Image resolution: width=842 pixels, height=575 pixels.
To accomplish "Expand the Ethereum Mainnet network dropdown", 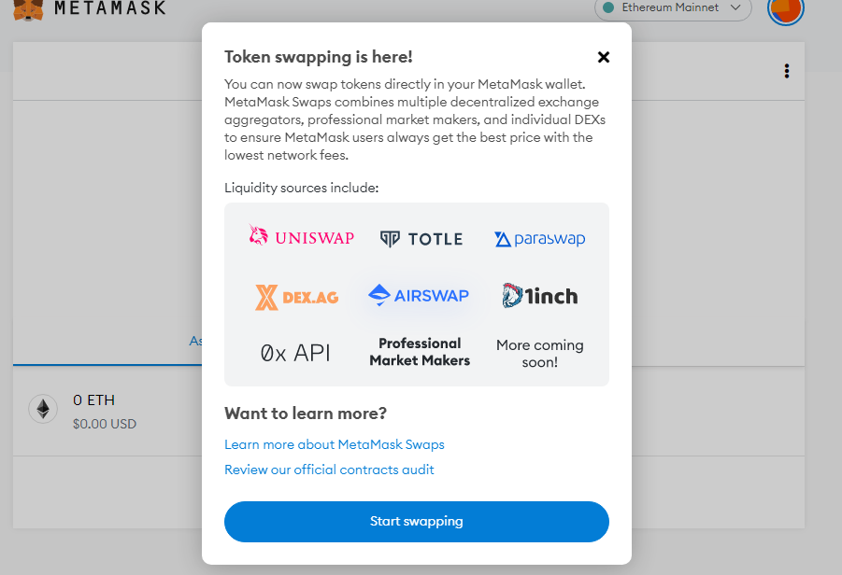I will 672,8.
